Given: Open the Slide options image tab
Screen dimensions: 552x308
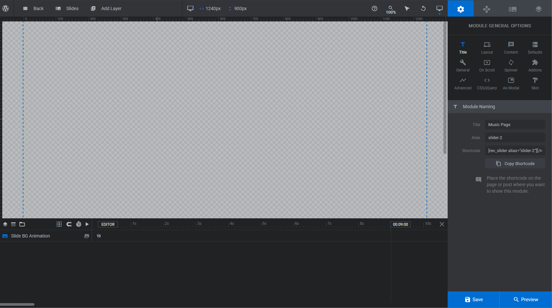Looking at the screenshot, I should pos(513,9).
